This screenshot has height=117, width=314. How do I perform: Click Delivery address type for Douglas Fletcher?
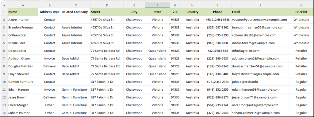pos(49,66)
